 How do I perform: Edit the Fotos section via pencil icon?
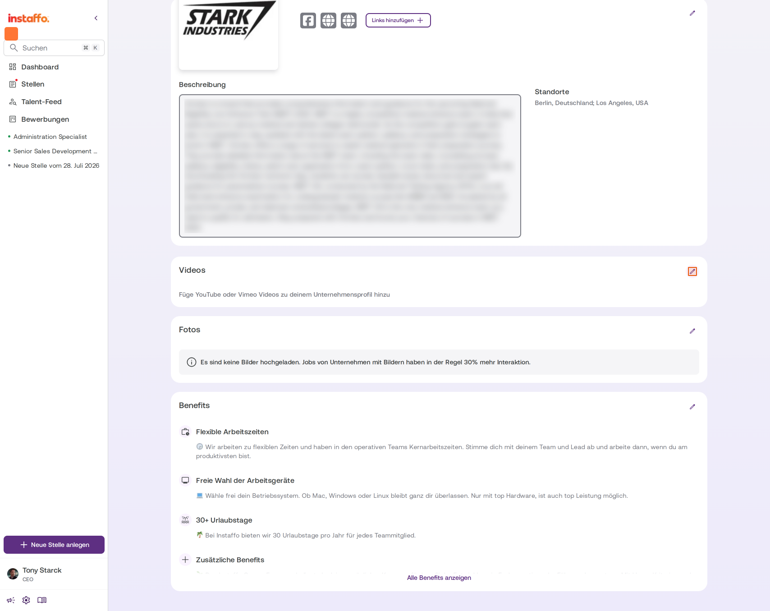[x=692, y=331]
